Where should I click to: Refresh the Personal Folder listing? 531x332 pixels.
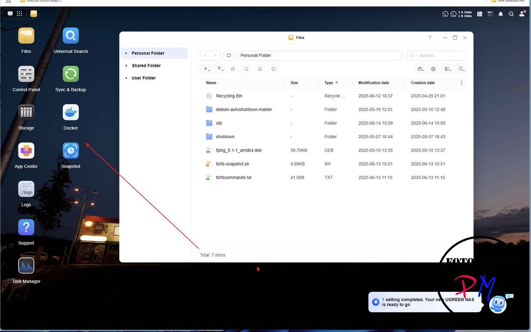coord(229,55)
